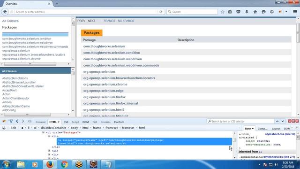
Task: Minimize the Firebug panel
Action: (x=290, y=121)
